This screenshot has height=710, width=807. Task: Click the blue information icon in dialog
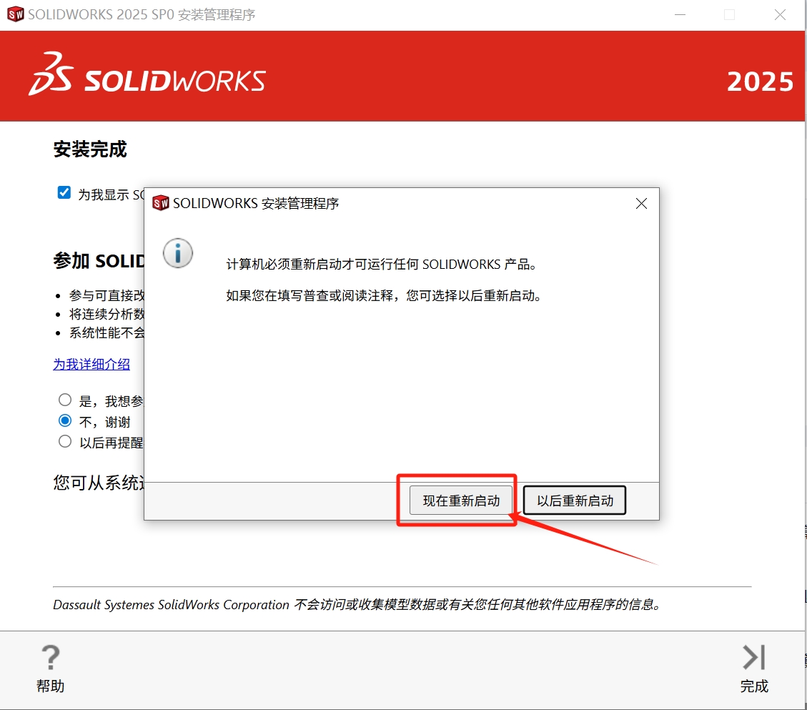178,253
